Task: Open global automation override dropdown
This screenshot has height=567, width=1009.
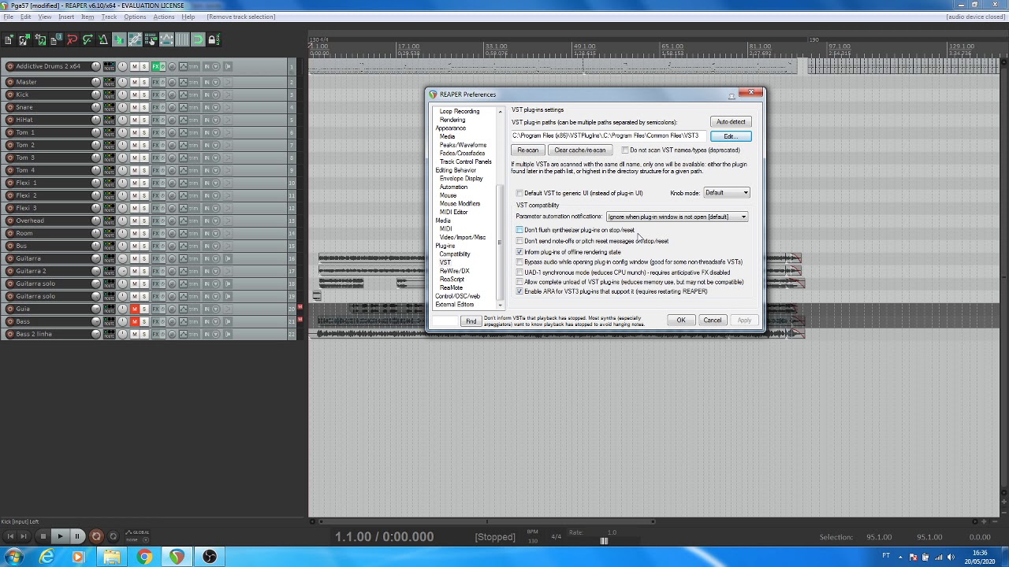Action: [146, 540]
